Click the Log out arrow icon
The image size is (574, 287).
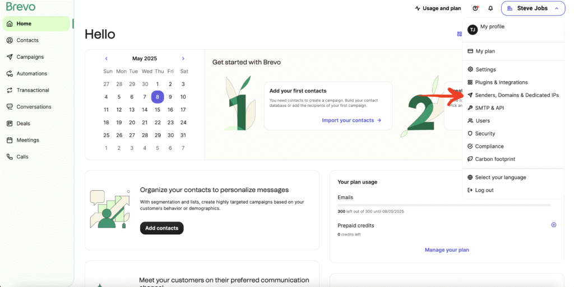click(x=470, y=190)
